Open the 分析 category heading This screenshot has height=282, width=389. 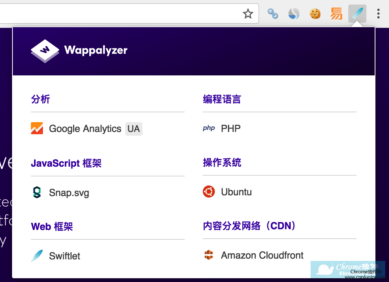40,99
